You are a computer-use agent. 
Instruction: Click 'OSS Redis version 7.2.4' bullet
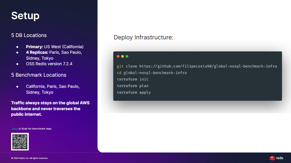click(49, 64)
